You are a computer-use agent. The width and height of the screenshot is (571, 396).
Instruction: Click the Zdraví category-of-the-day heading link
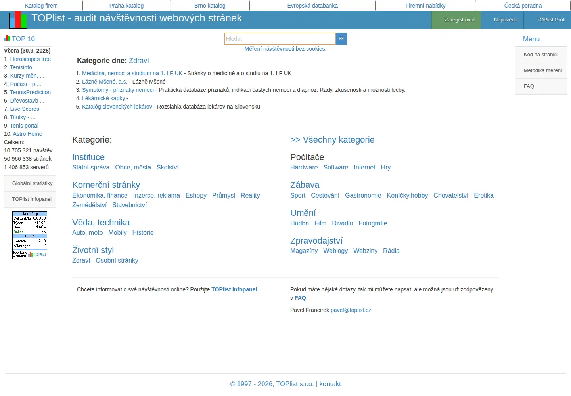tap(139, 61)
